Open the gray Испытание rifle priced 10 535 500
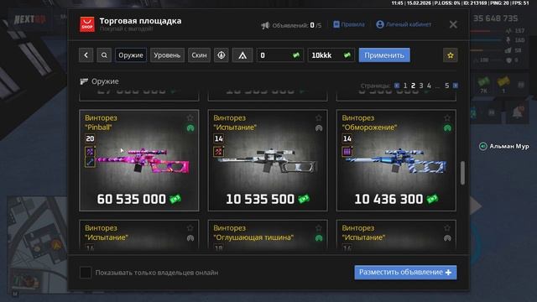This screenshot has height=302, width=537. click(267, 160)
